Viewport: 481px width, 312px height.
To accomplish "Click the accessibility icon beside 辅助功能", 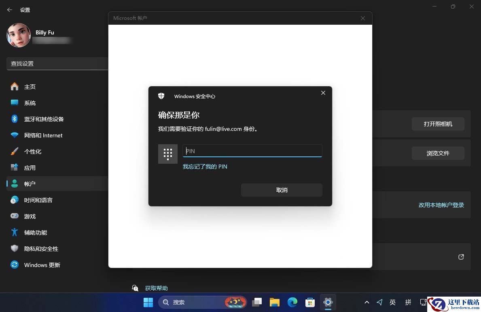I will pos(15,232).
